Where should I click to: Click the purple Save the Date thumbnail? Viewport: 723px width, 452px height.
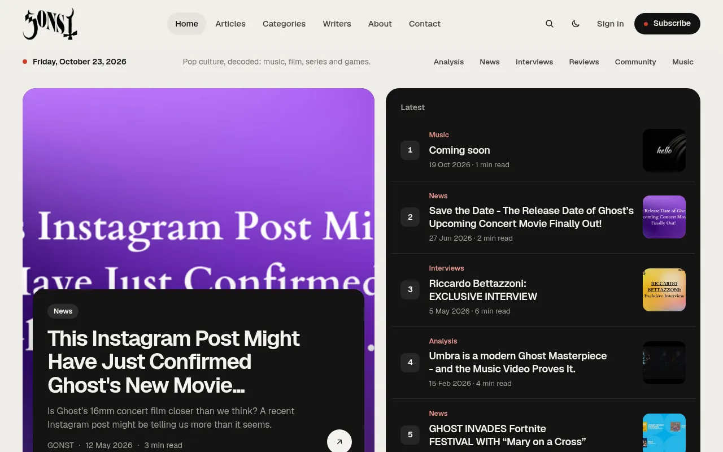coord(664,217)
